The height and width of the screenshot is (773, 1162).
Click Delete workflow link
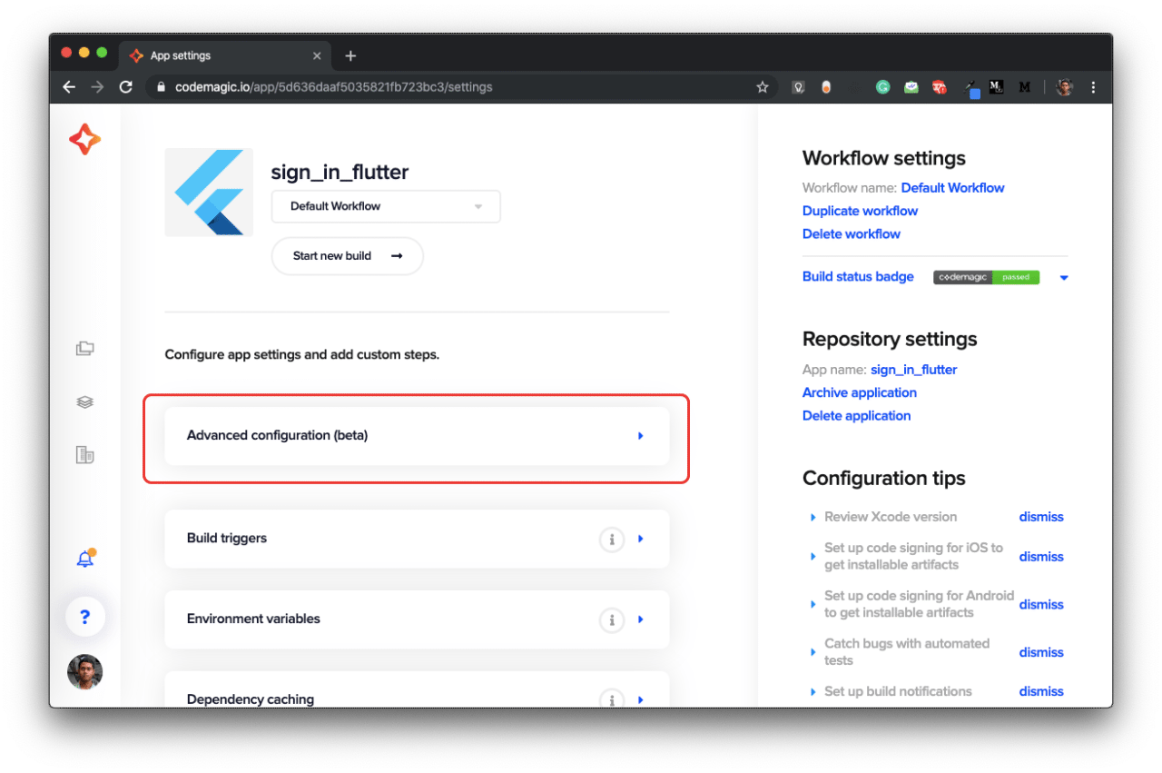tap(852, 233)
